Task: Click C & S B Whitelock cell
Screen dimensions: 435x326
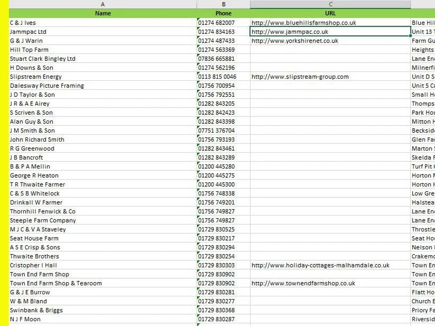Action: (103, 193)
